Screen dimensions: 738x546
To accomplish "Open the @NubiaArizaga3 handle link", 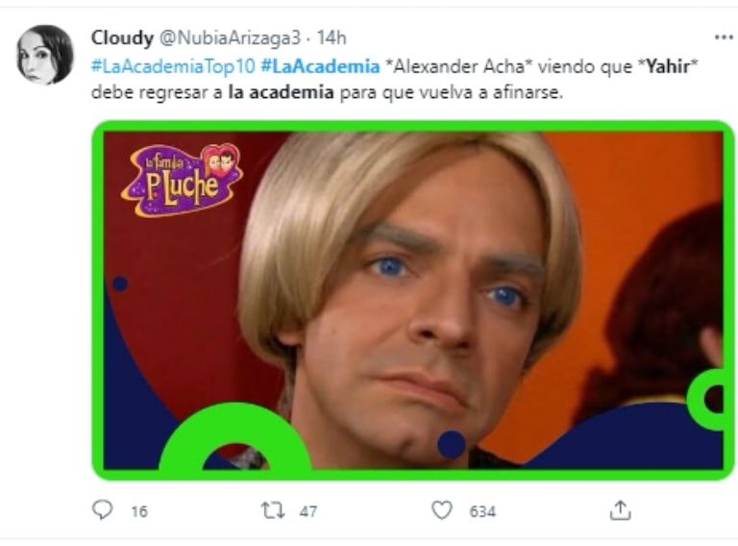I will [231, 38].
